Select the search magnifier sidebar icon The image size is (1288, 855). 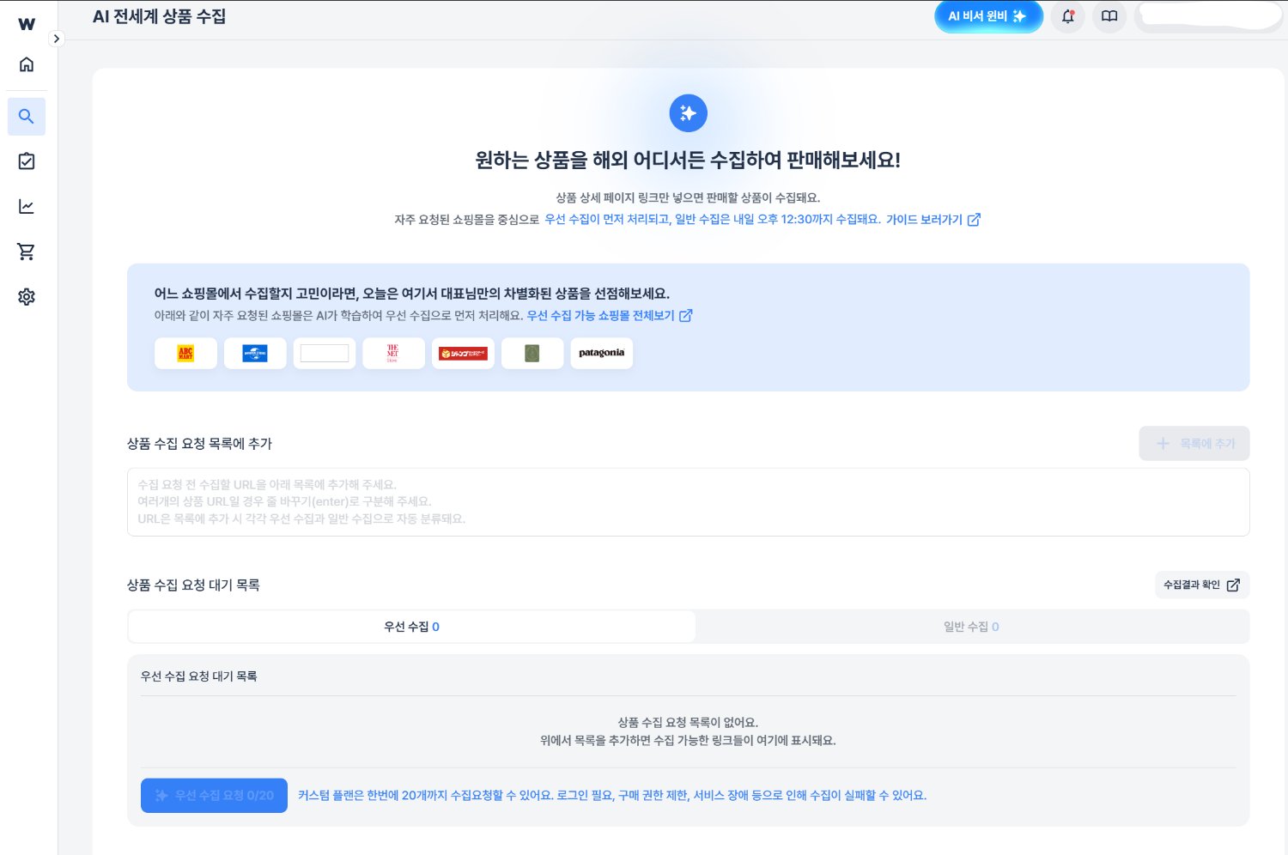coord(27,117)
